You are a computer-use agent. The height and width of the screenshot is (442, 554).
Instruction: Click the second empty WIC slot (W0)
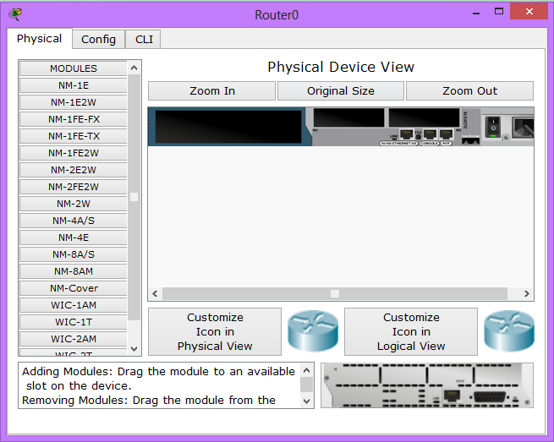tap(424, 117)
